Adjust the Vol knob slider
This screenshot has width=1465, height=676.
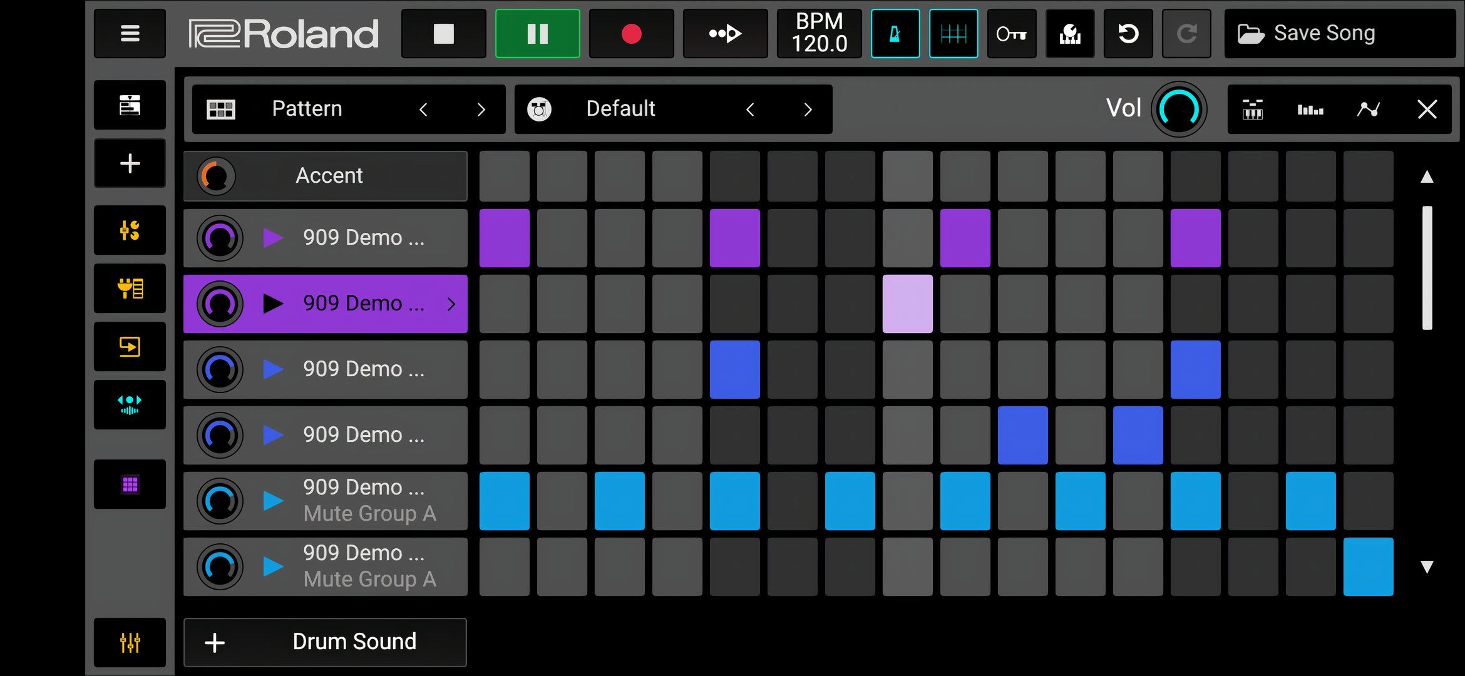click(1180, 108)
